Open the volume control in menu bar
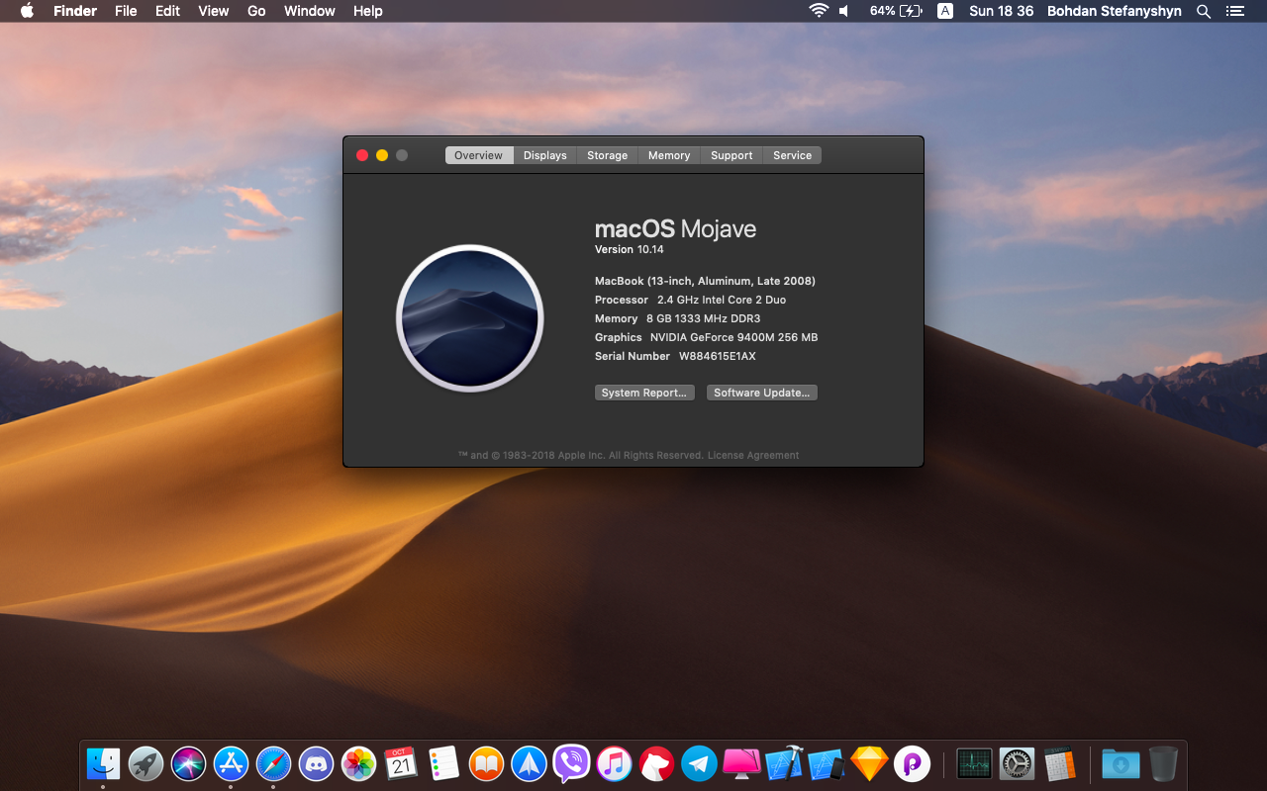 coord(844,11)
